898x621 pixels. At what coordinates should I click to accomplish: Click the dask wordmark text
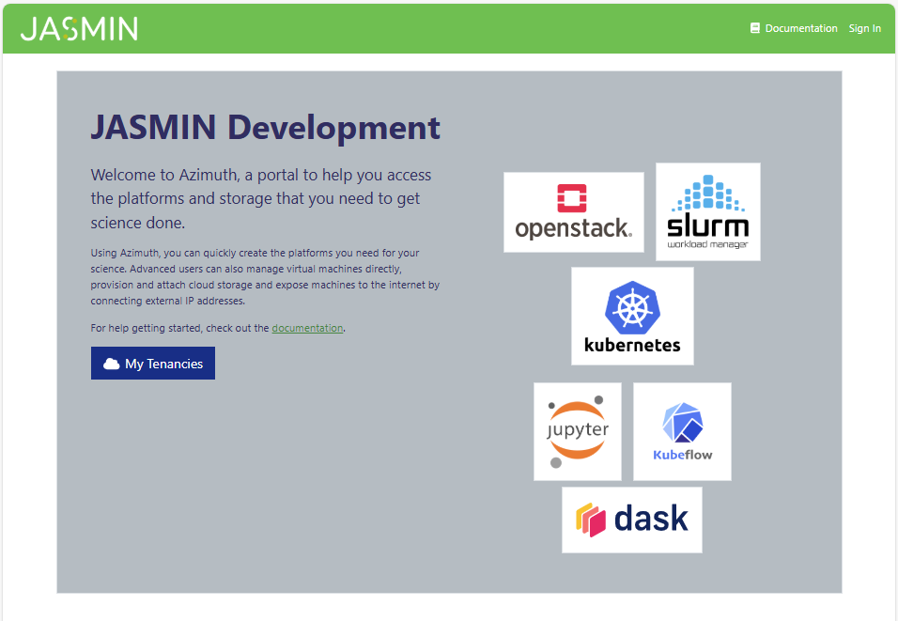pyautogui.click(x=651, y=519)
